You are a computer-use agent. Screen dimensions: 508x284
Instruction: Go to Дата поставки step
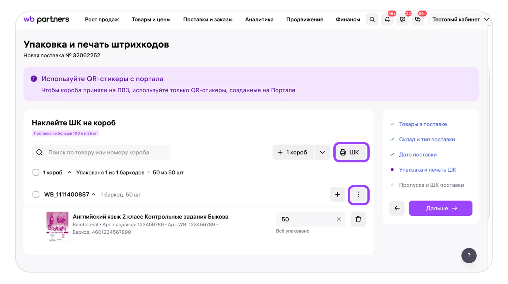(x=418, y=155)
